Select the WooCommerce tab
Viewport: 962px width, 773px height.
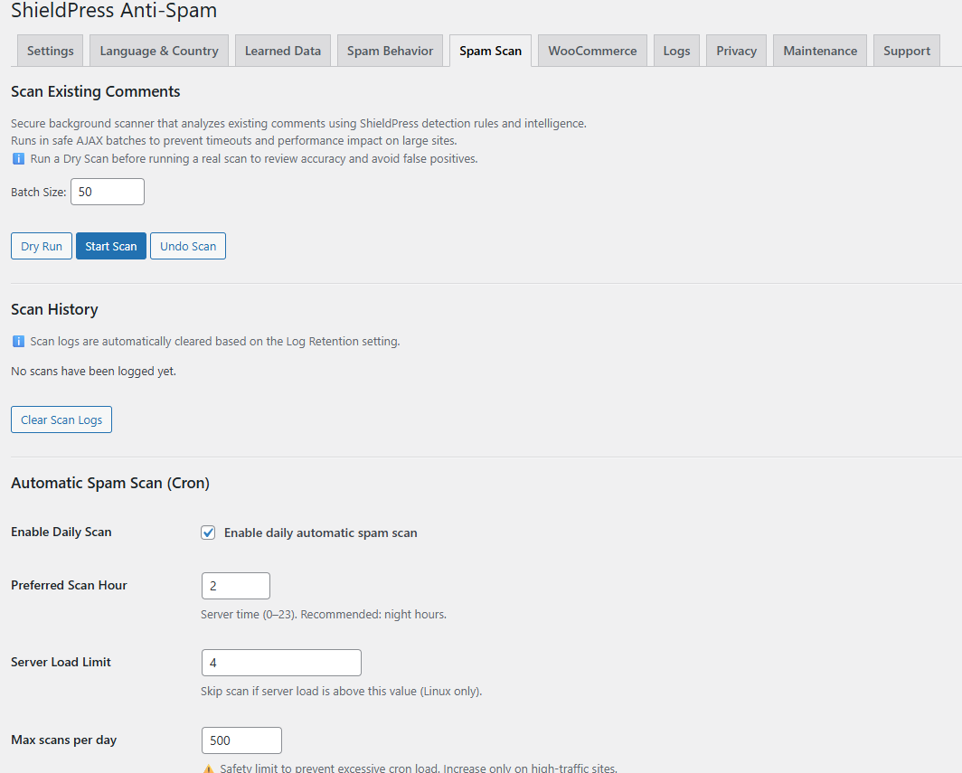pyautogui.click(x=592, y=51)
